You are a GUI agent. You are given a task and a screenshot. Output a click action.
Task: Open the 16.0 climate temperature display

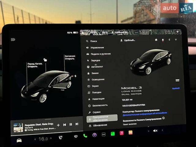[43, 139]
